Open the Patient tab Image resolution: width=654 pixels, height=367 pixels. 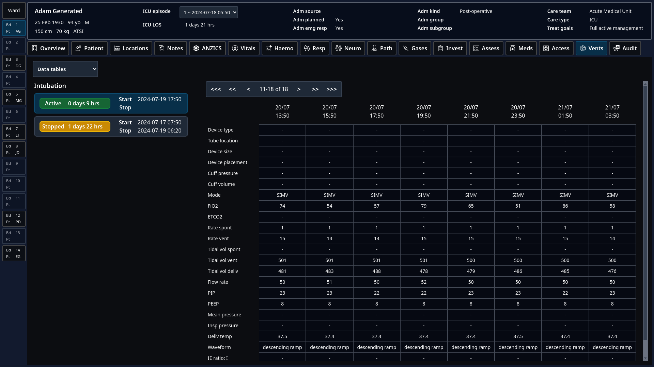coord(90,48)
